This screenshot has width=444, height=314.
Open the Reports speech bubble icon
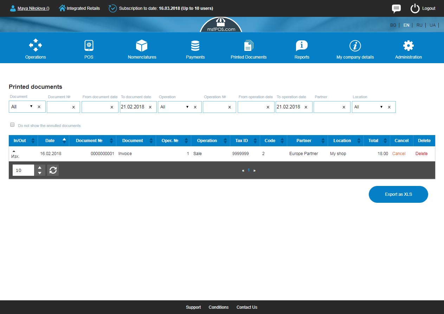click(x=302, y=46)
